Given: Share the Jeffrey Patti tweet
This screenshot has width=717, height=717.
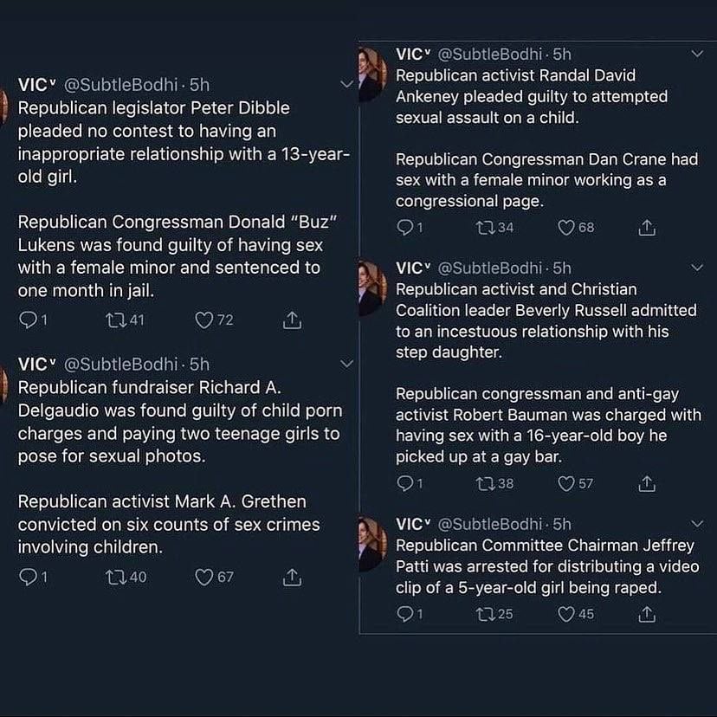Looking at the screenshot, I should tap(646, 614).
